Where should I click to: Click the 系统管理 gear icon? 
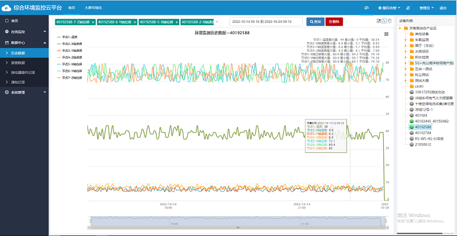[x=7, y=92]
